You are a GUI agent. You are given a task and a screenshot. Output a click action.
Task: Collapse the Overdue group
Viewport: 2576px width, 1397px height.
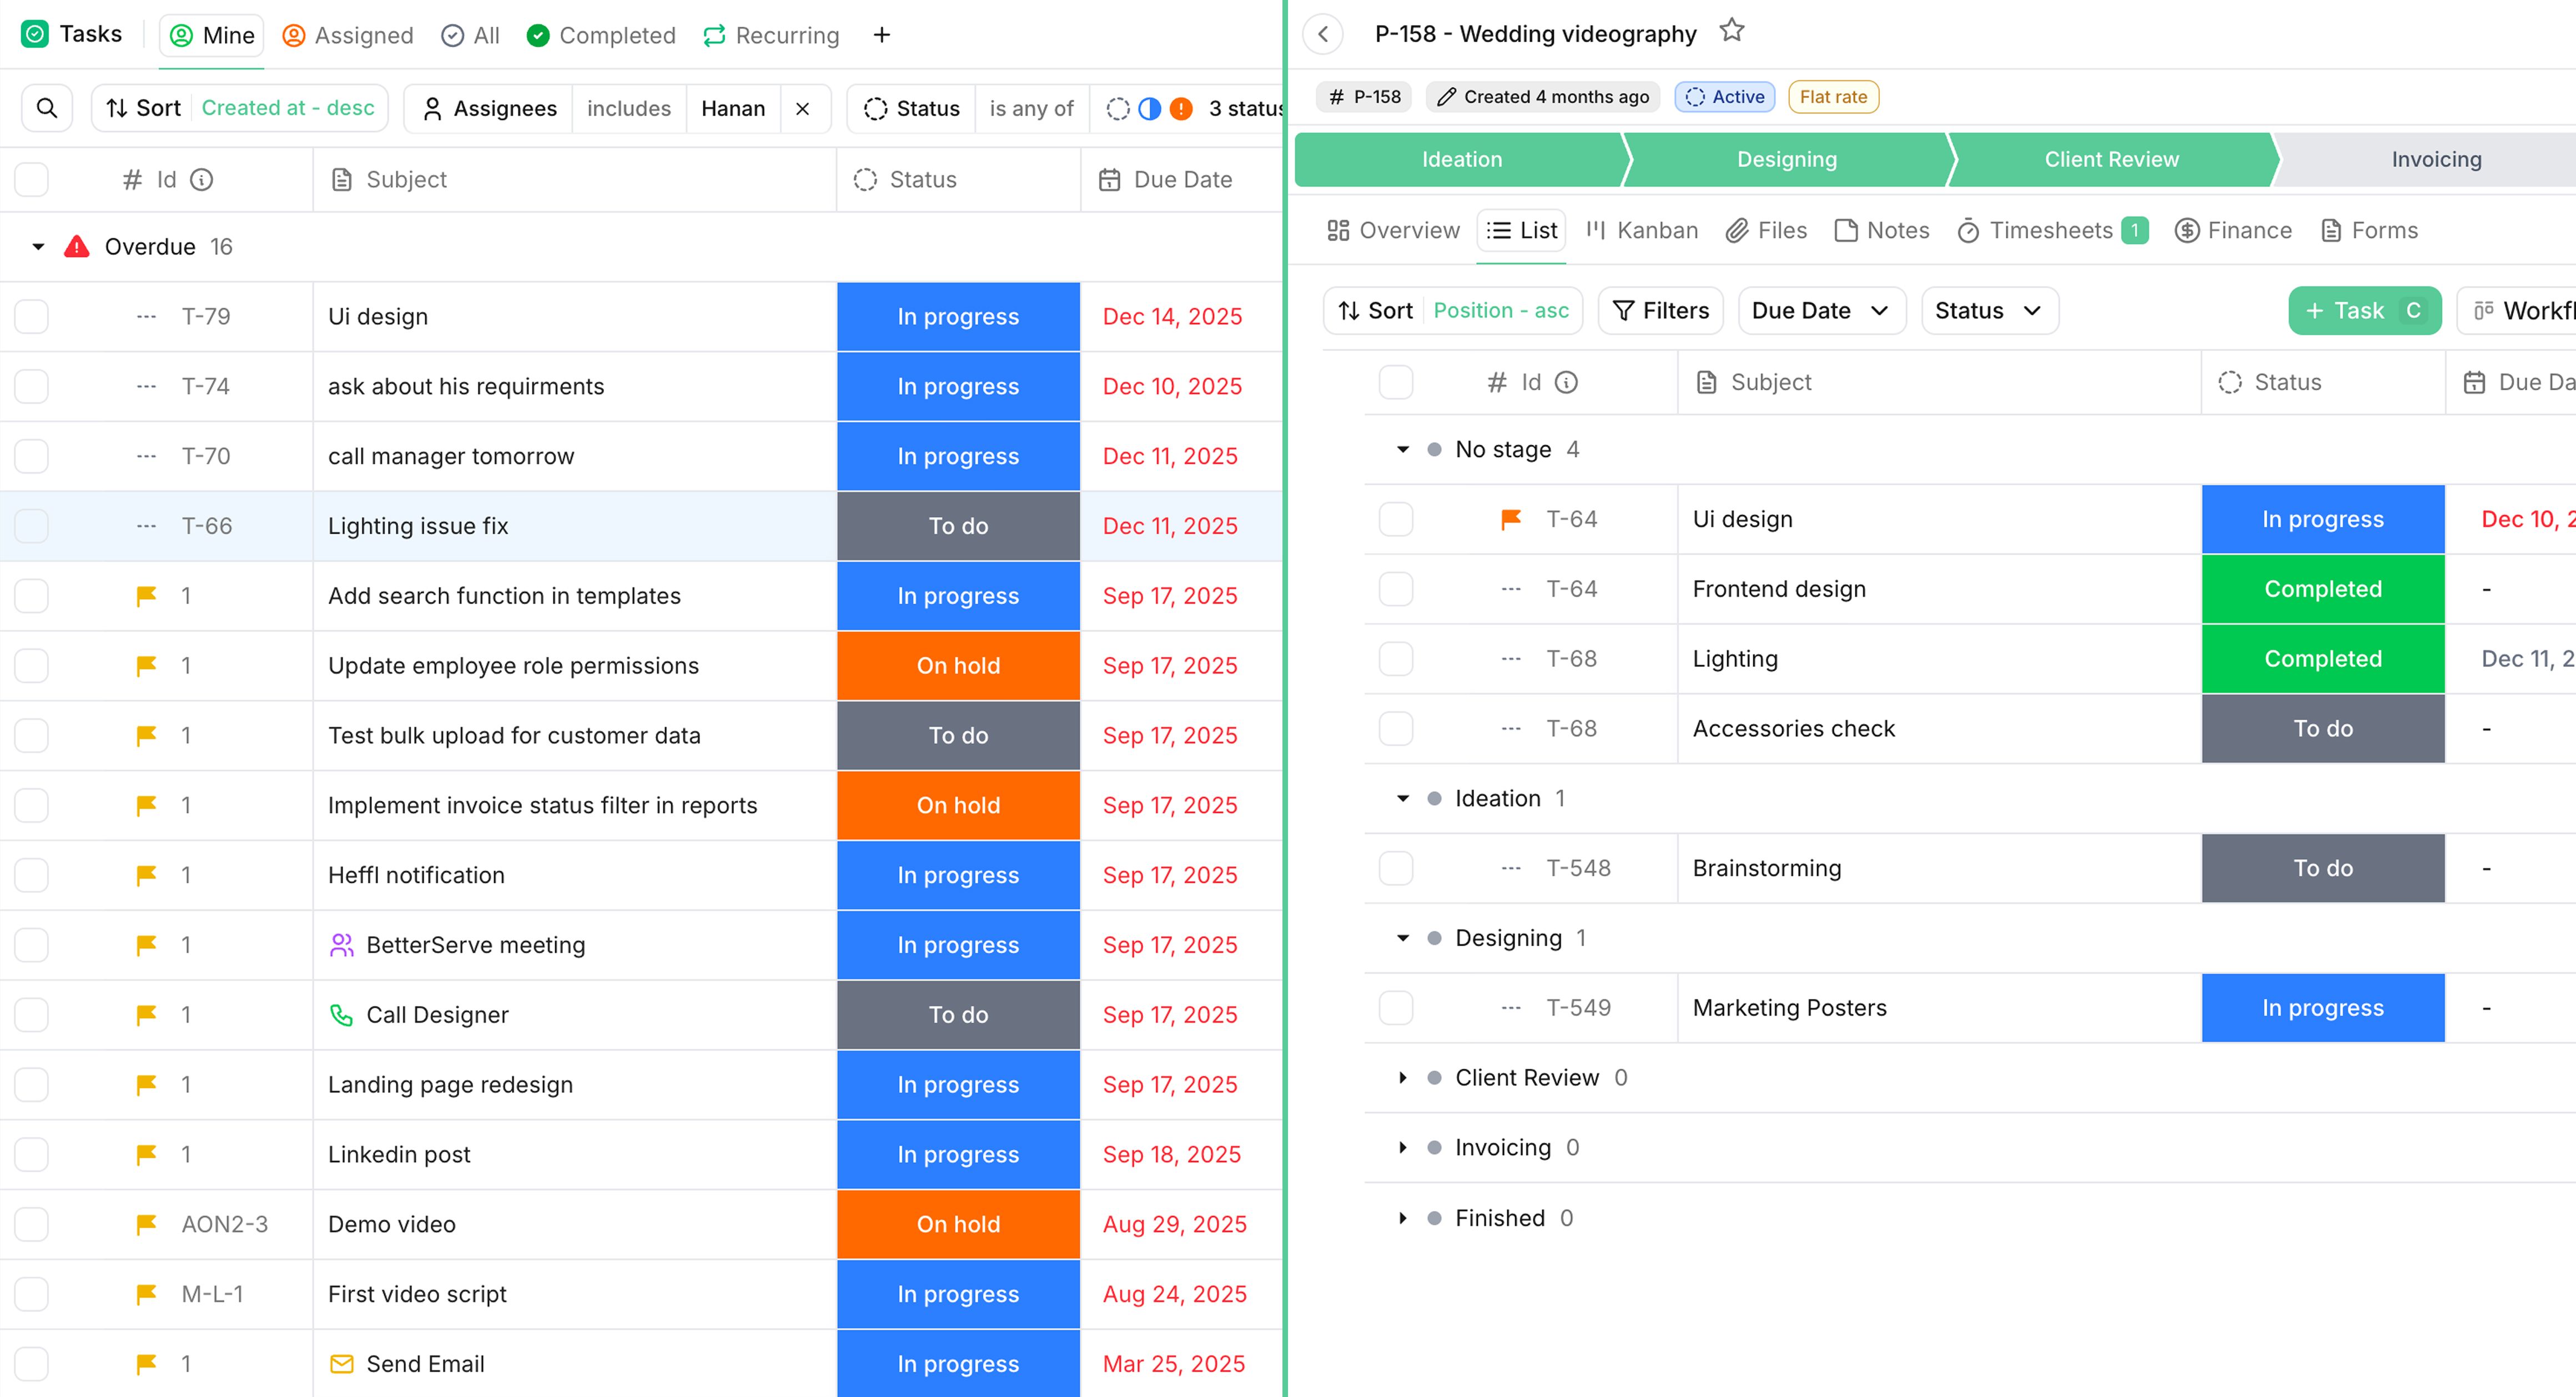tap(38, 247)
